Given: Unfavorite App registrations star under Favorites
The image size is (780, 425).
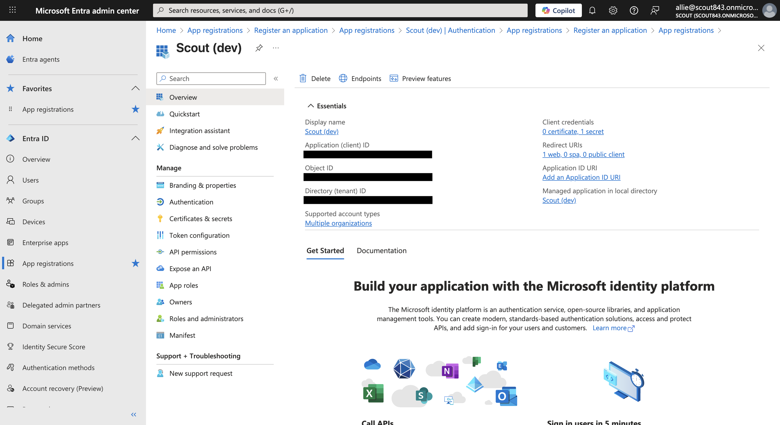Looking at the screenshot, I should [x=135, y=109].
